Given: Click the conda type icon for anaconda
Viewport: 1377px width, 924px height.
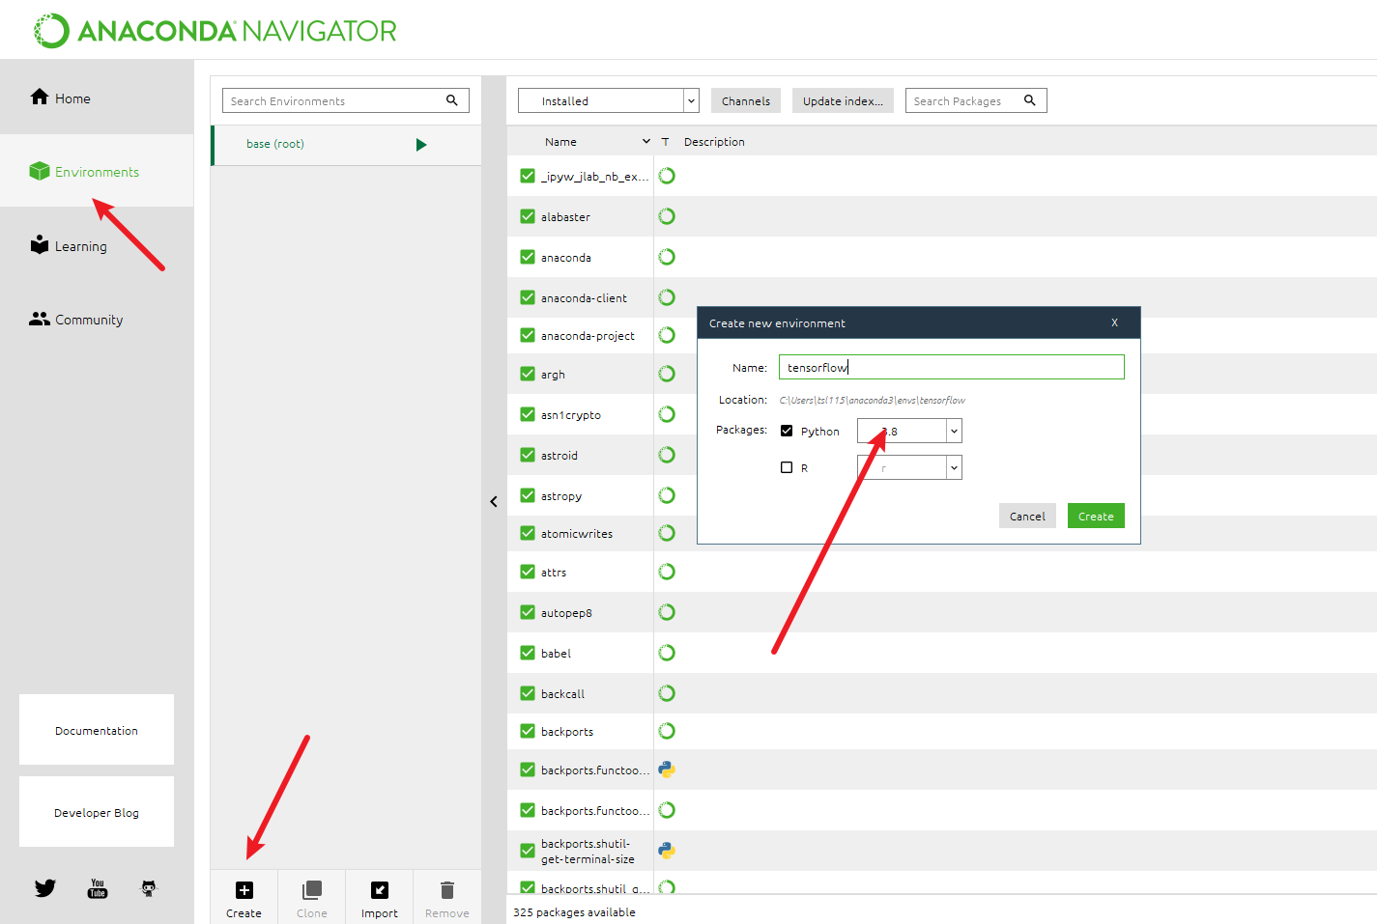Looking at the screenshot, I should tap(667, 257).
